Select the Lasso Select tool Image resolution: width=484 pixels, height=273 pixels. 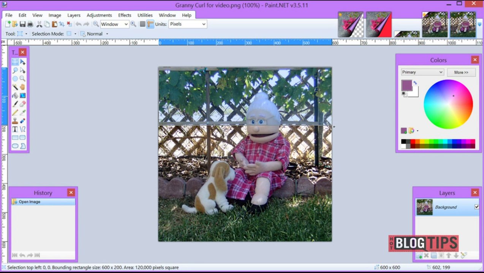pos(15,70)
